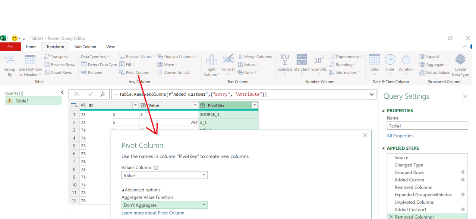Open Learn more about Pivot Column link

(x=153, y=213)
